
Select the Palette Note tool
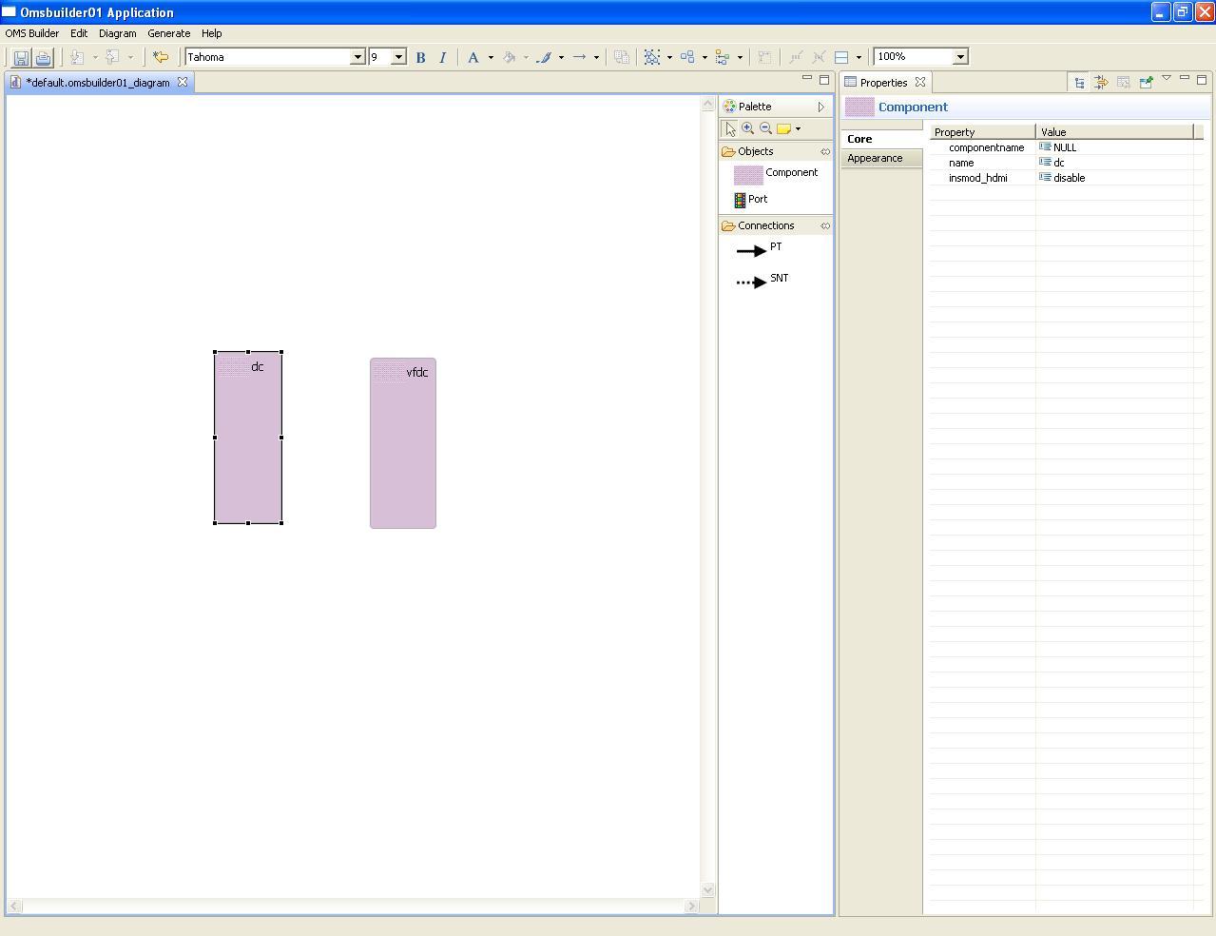783,128
